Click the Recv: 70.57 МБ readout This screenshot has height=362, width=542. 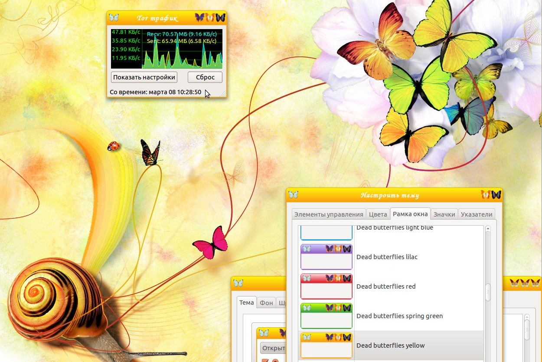(x=181, y=34)
